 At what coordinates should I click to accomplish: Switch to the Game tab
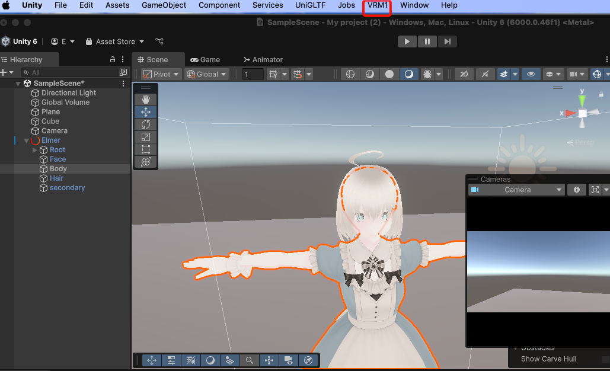[205, 59]
